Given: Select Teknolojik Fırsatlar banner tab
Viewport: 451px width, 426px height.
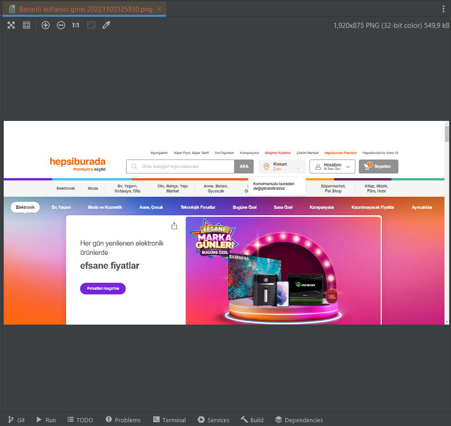Looking at the screenshot, I should click(198, 207).
